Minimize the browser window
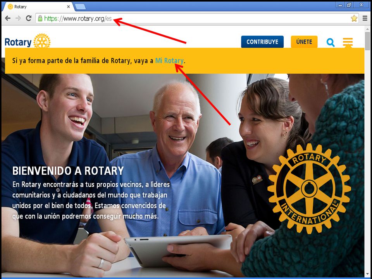This screenshot has width=372, height=279. (341, 5)
